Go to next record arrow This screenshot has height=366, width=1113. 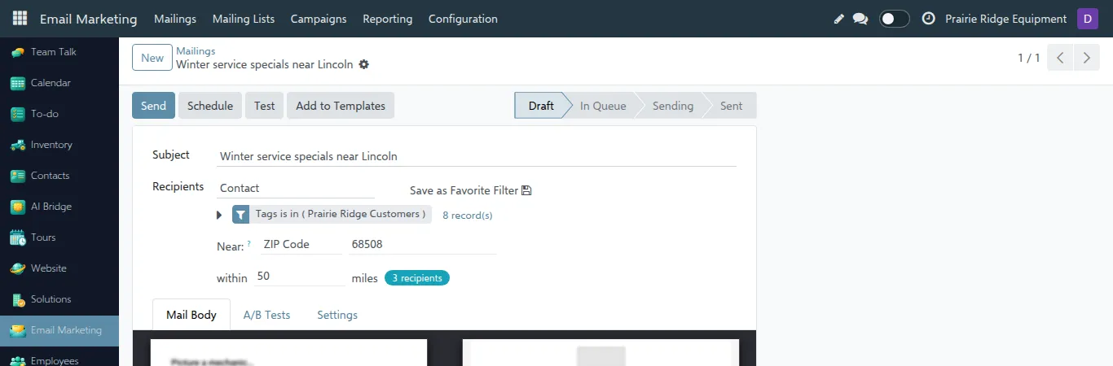point(1086,58)
